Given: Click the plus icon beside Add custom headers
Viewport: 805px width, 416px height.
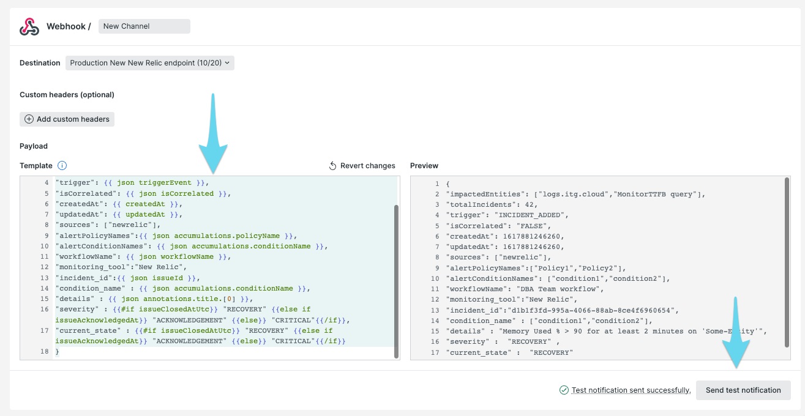Looking at the screenshot, I should 29,119.
